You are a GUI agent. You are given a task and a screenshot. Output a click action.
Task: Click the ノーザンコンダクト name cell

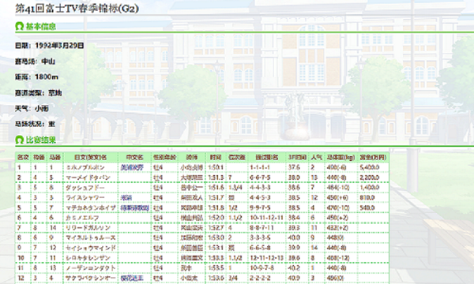90,268
